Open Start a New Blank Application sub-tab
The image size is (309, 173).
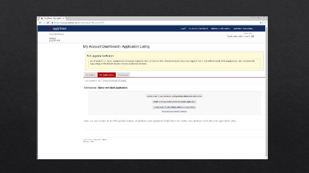tap(114, 81)
